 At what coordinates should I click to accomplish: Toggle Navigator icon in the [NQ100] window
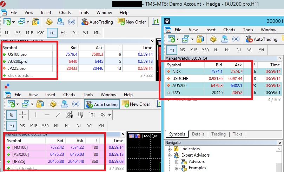(x=65, y=104)
